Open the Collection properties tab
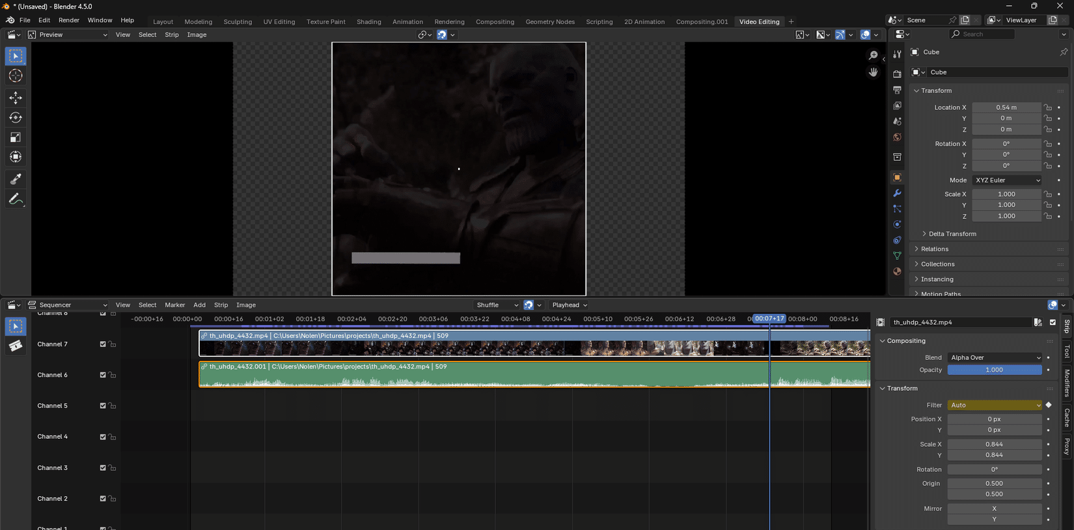1074x530 pixels. click(897, 158)
